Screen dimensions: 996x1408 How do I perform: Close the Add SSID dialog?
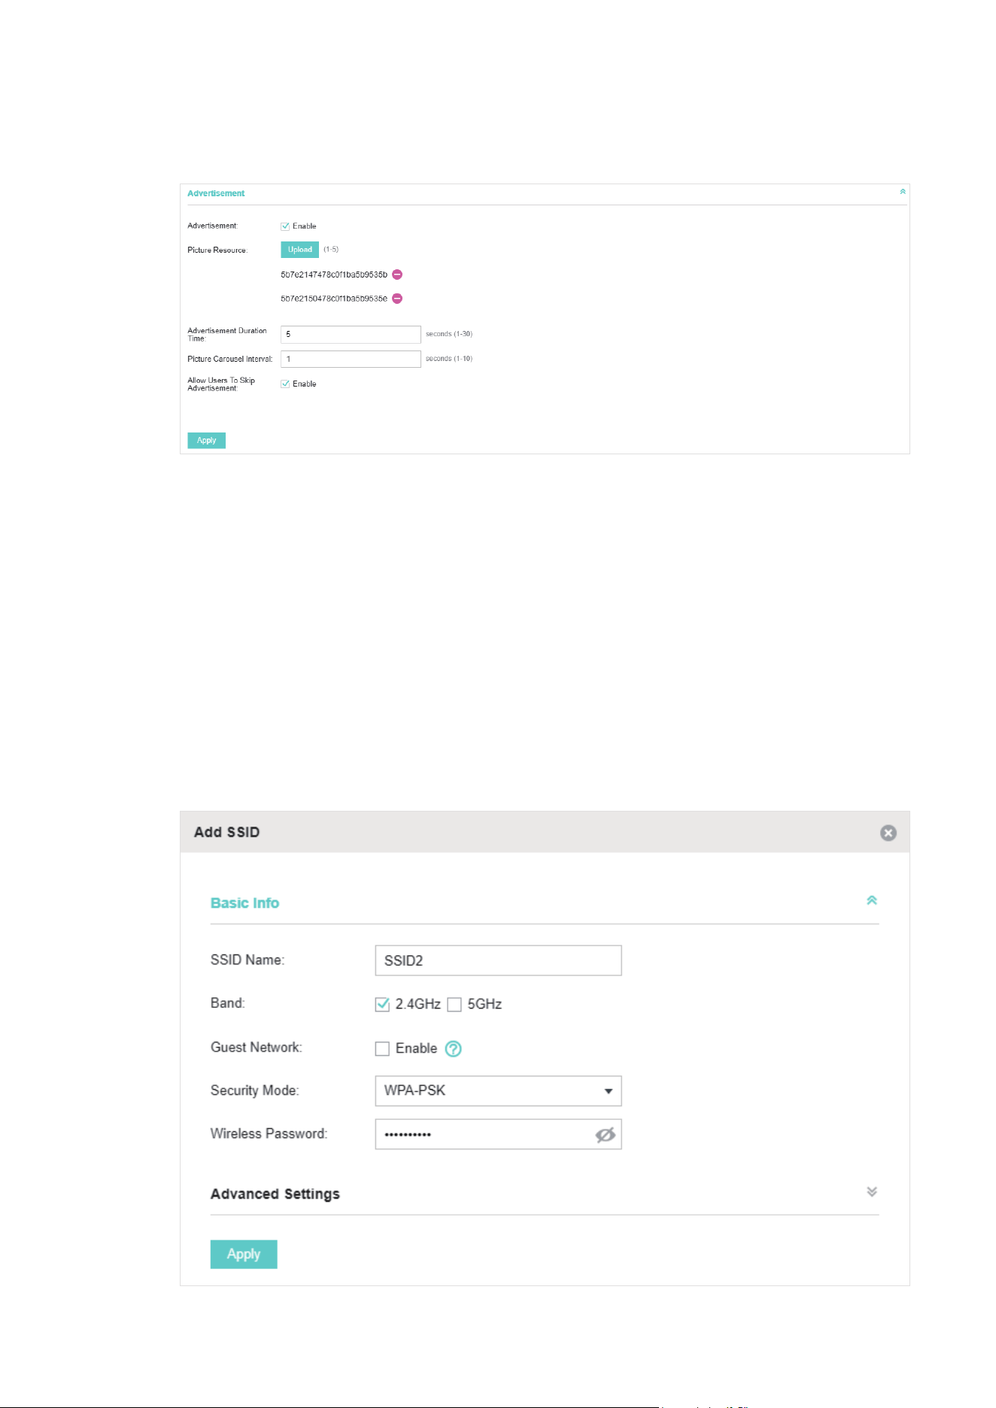point(888,833)
